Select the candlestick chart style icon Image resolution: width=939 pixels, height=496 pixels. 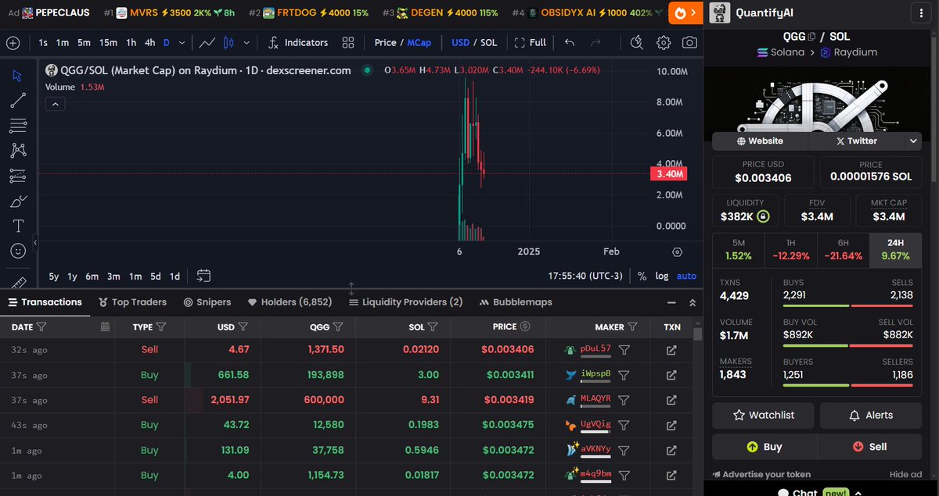coord(228,42)
